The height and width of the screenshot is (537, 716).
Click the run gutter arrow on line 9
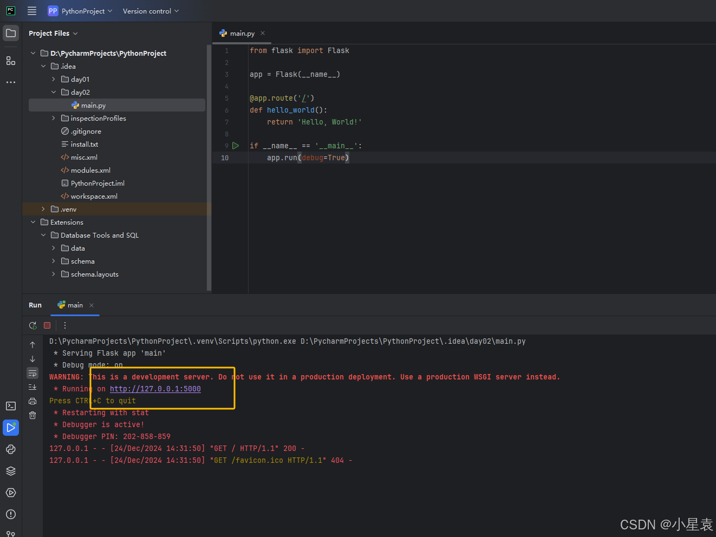(x=236, y=146)
